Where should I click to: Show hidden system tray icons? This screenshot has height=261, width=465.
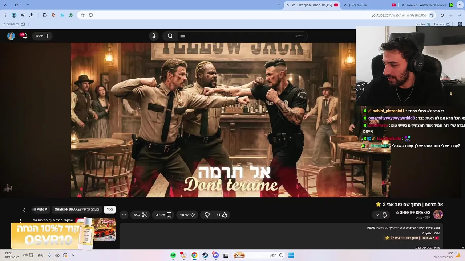pos(73,255)
